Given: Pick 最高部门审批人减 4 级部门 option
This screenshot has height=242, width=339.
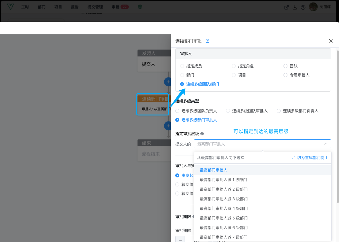Looking at the screenshot, I should coord(263,208).
